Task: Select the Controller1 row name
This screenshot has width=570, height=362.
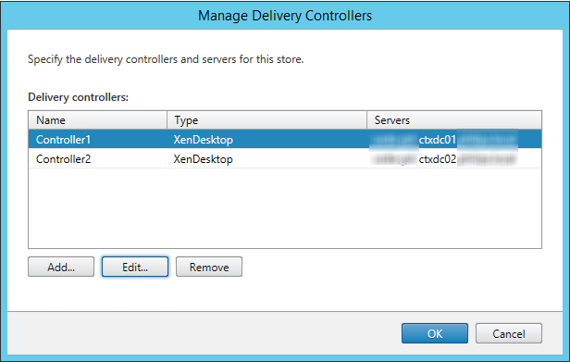Action: point(63,140)
